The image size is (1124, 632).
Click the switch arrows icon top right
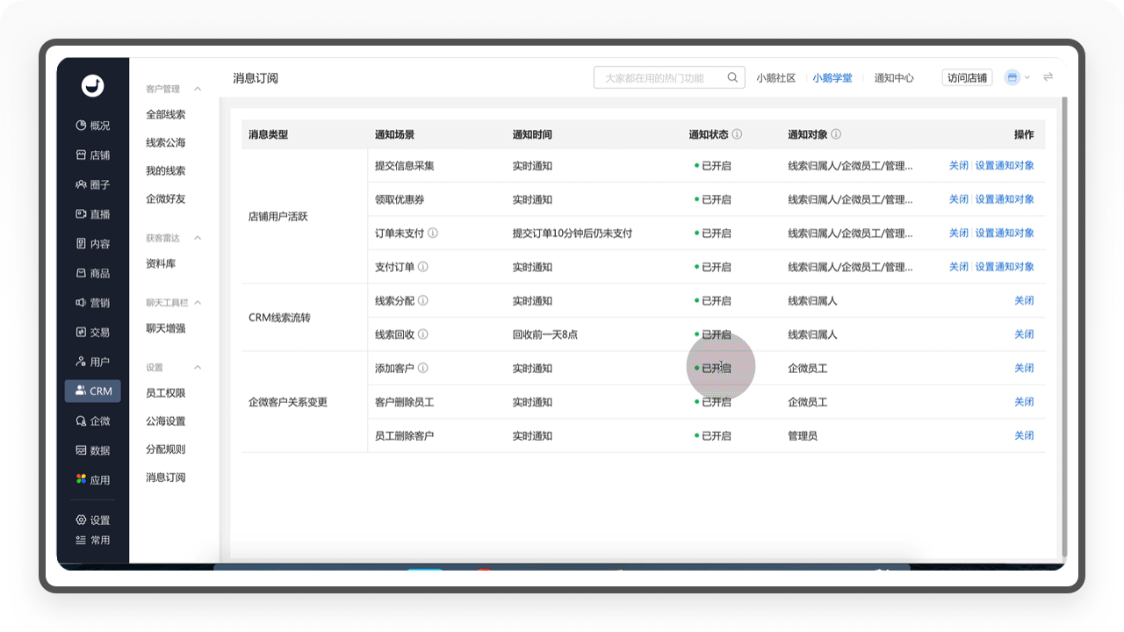coord(1048,77)
